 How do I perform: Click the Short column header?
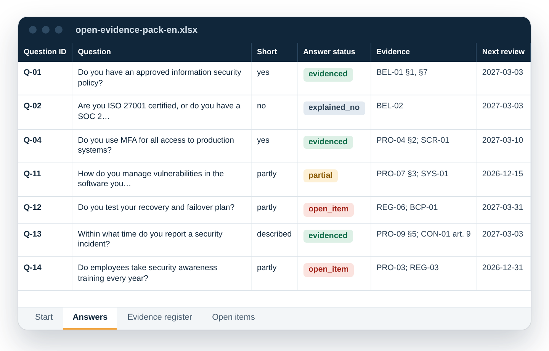274,52
